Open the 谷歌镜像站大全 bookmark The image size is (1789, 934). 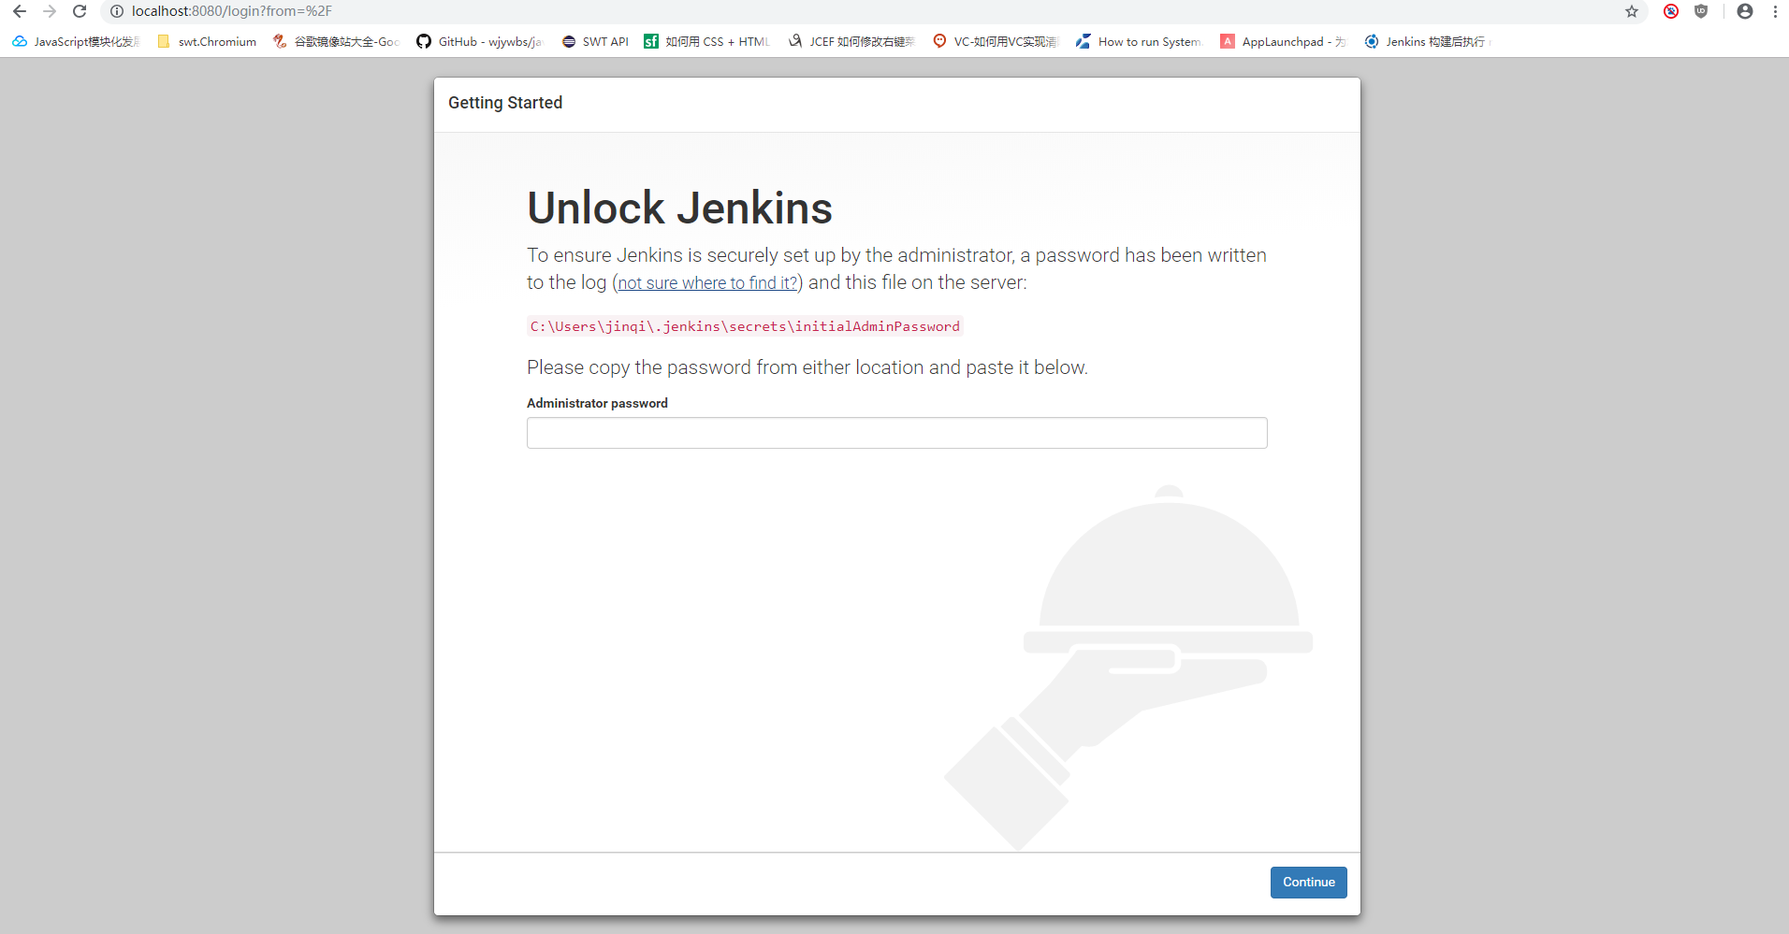336,41
